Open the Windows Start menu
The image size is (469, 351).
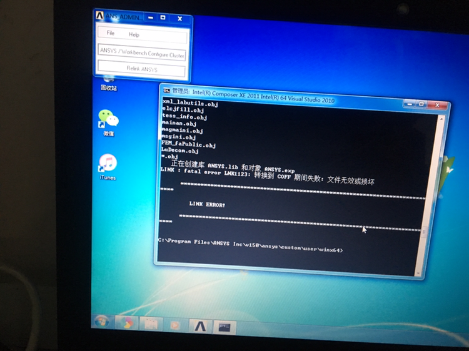pos(102,322)
